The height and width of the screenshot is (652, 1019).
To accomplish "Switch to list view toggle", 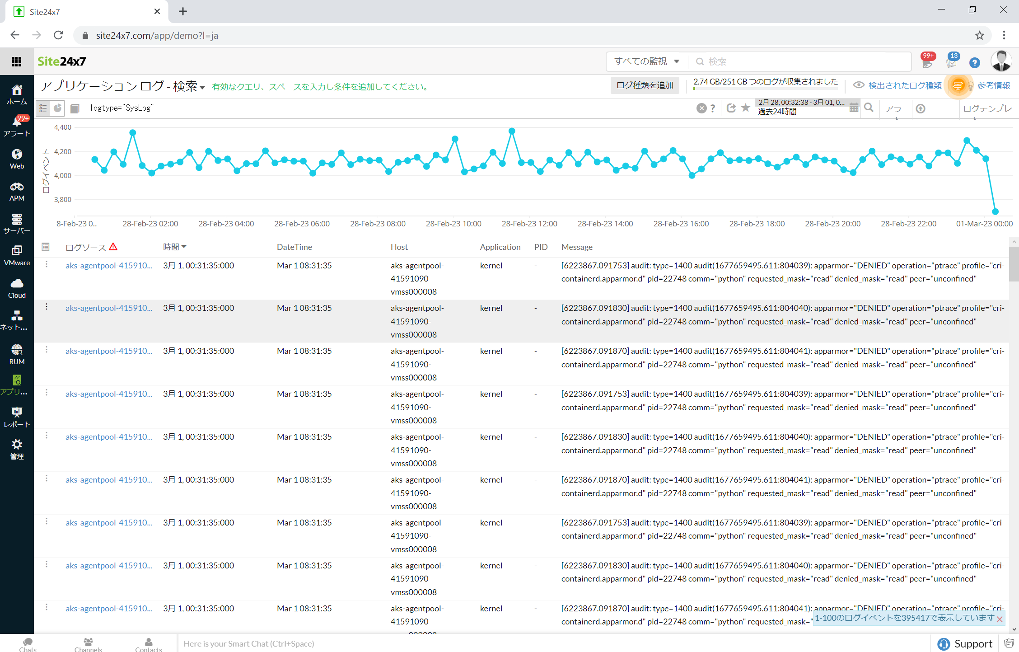I will pos(43,108).
